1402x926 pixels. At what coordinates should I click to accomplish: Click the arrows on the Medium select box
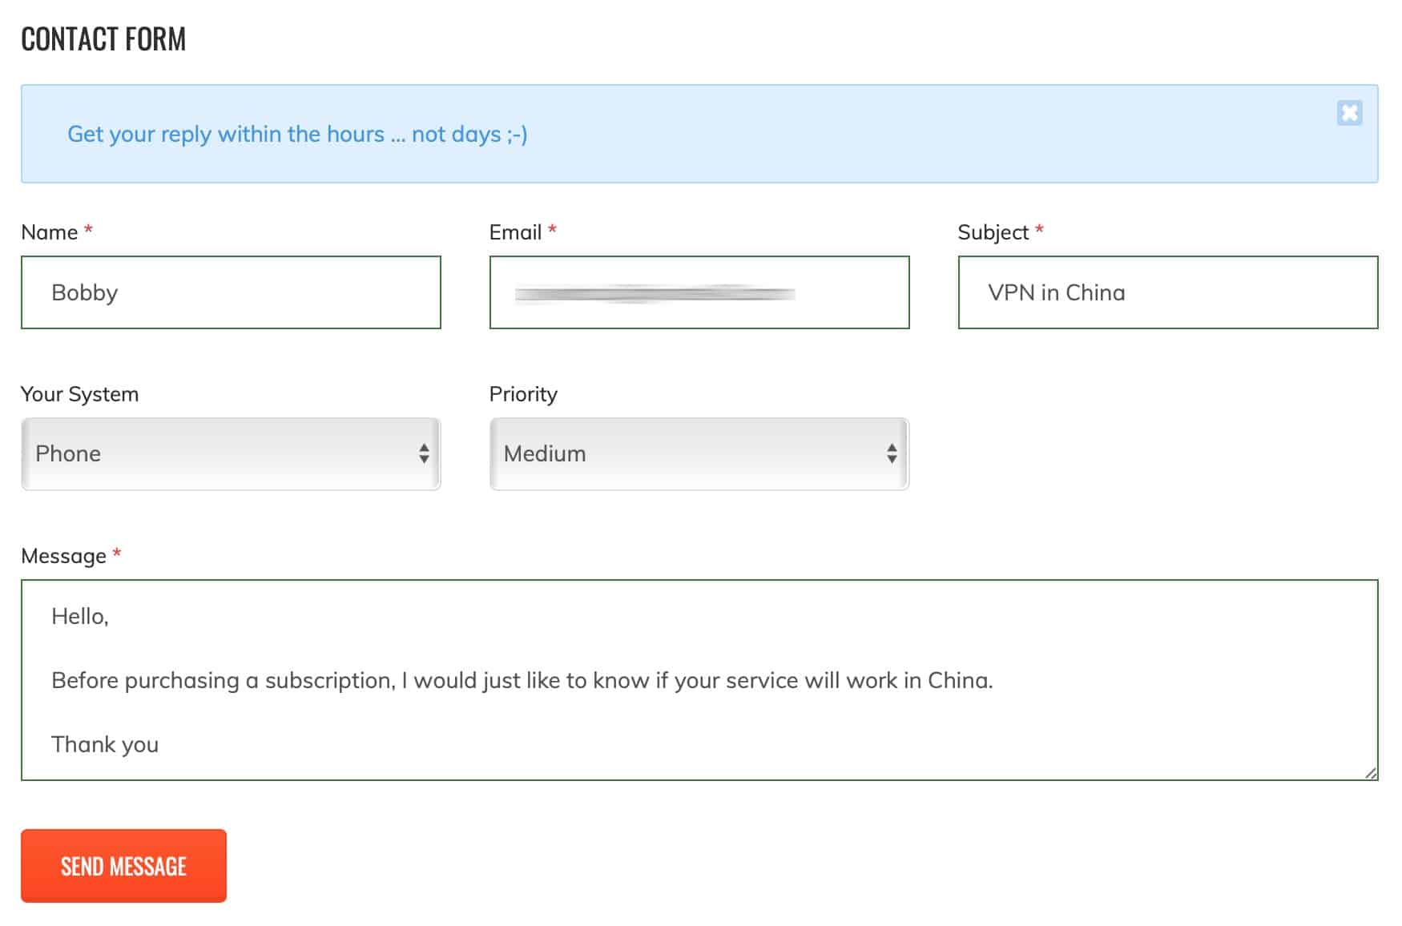(892, 453)
